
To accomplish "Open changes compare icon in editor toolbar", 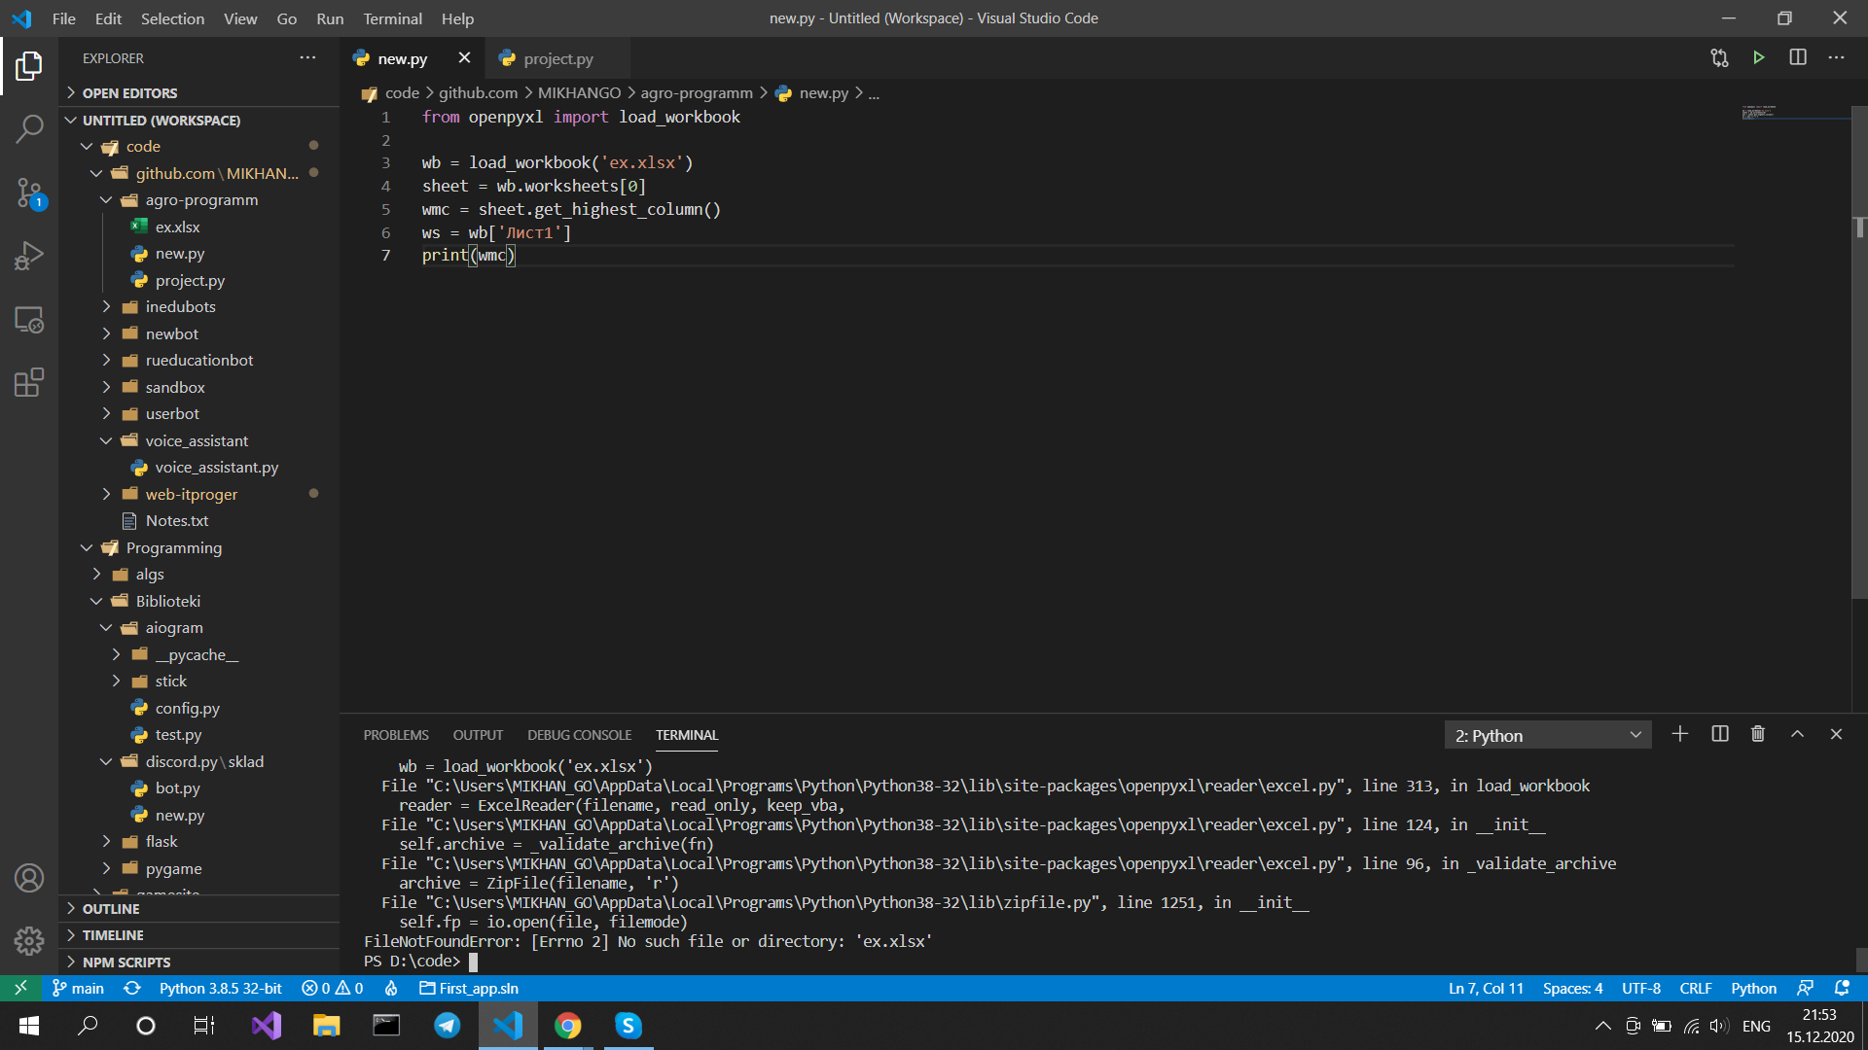I will [x=1720, y=58].
